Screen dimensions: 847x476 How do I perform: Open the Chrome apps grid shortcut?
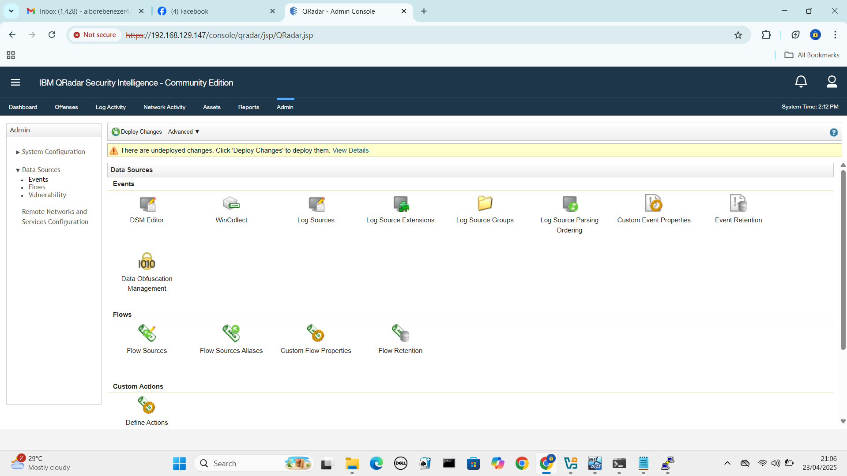(11, 55)
